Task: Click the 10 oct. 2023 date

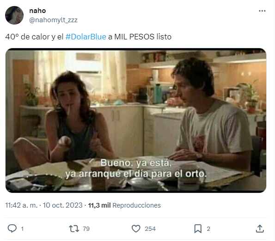Action: (62, 205)
